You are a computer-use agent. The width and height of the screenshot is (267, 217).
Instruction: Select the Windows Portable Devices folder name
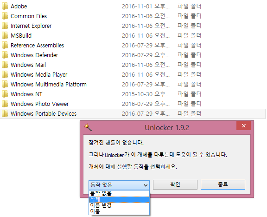pos(44,113)
